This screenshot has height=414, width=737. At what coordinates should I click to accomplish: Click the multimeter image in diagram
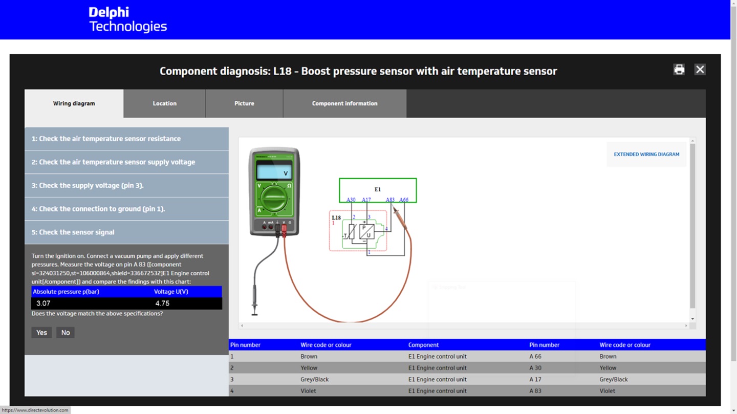[x=274, y=191]
